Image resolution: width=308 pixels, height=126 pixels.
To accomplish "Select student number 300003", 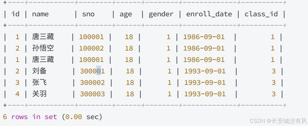I will pyautogui.click(x=92, y=94).
